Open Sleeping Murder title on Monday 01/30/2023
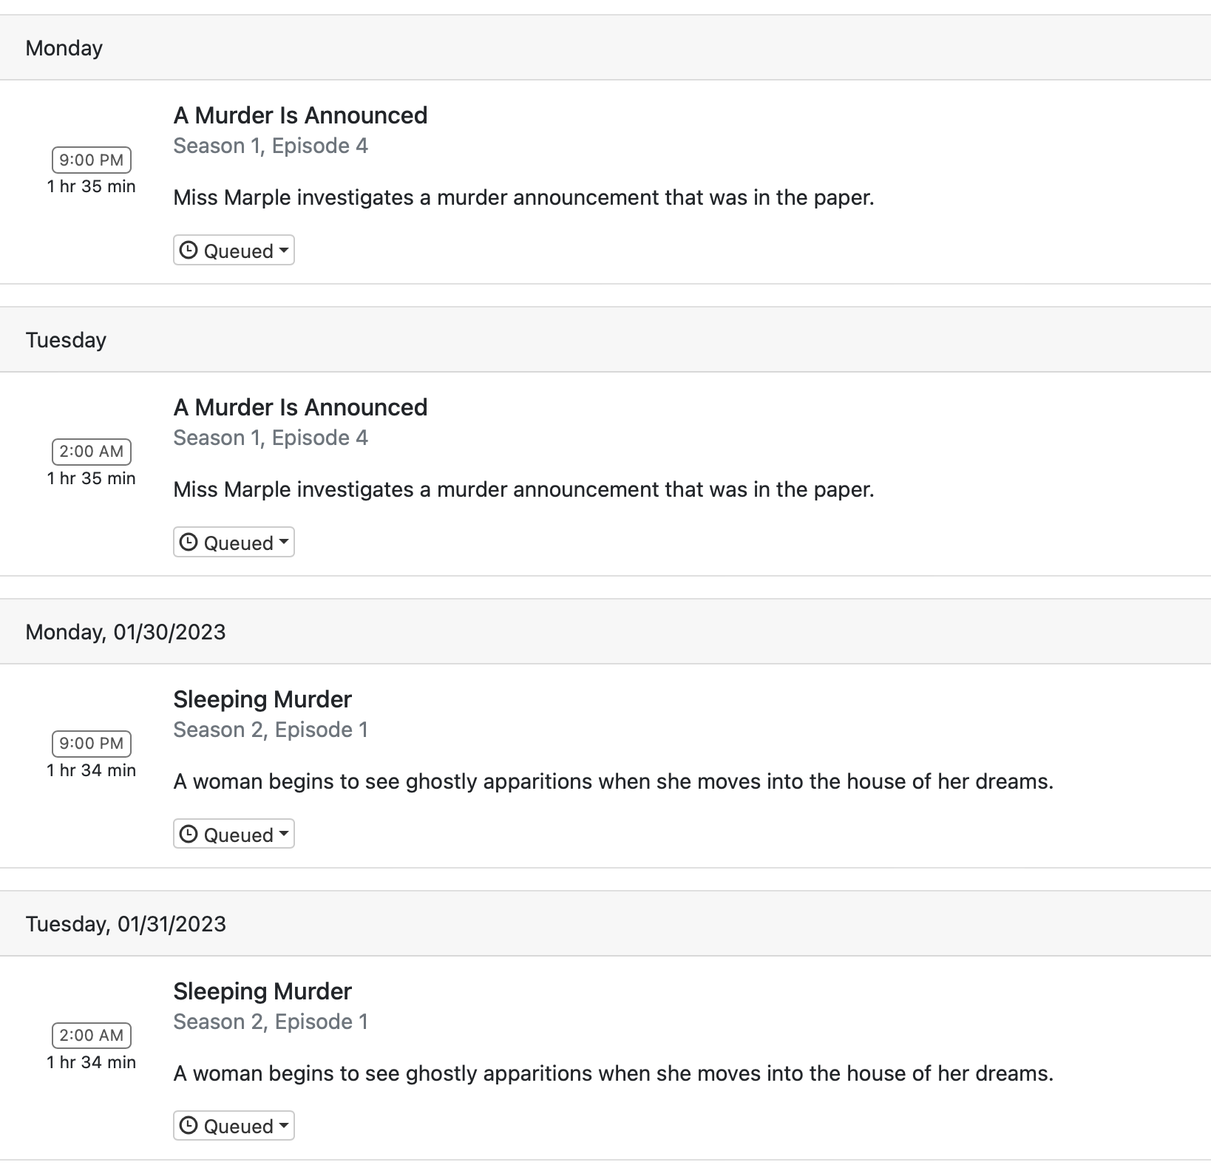This screenshot has width=1211, height=1165. coord(262,699)
